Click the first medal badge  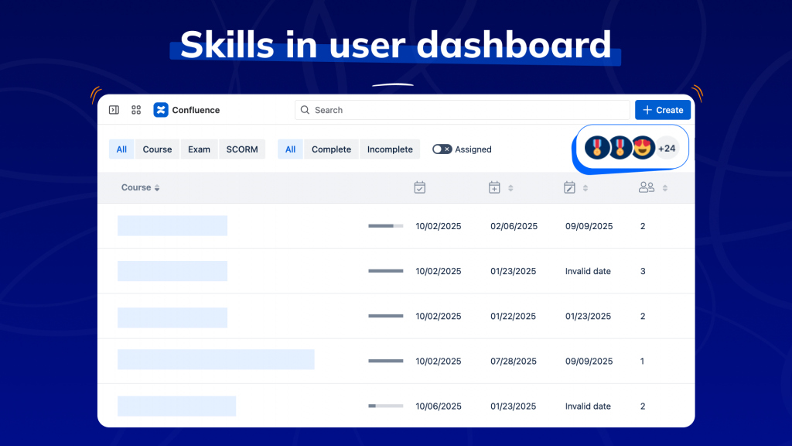pyautogui.click(x=596, y=147)
